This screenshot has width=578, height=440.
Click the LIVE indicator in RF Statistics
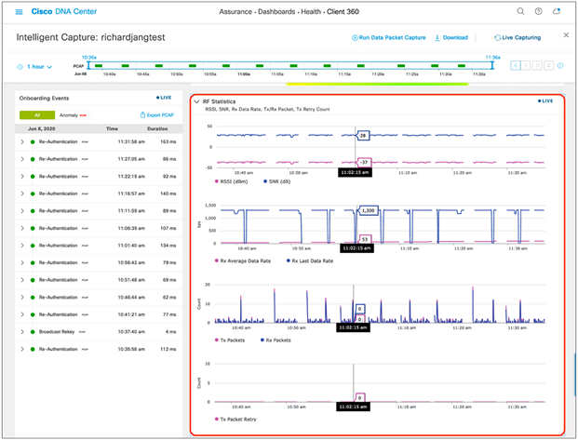(545, 101)
